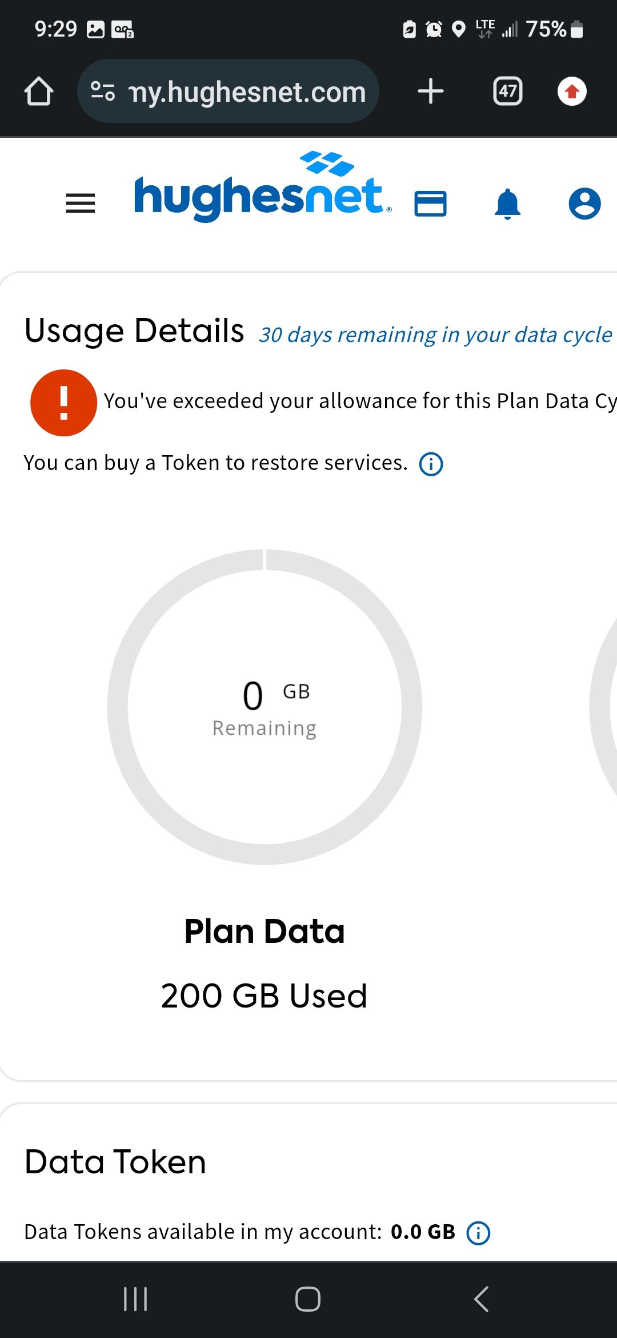Show info about Data Tokens available
The width and height of the screenshot is (617, 1338).
tap(478, 1233)
